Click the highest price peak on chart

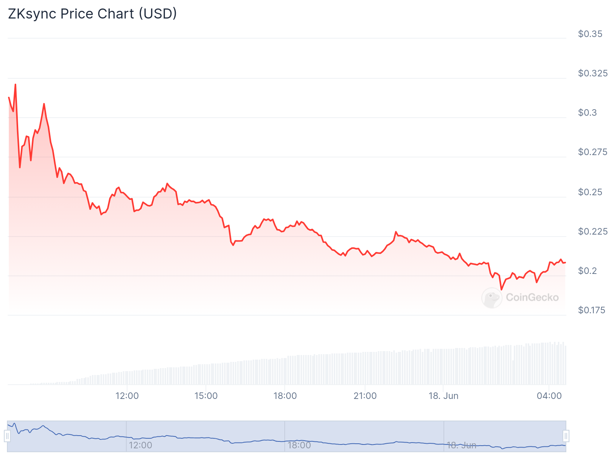pos(15,84)
